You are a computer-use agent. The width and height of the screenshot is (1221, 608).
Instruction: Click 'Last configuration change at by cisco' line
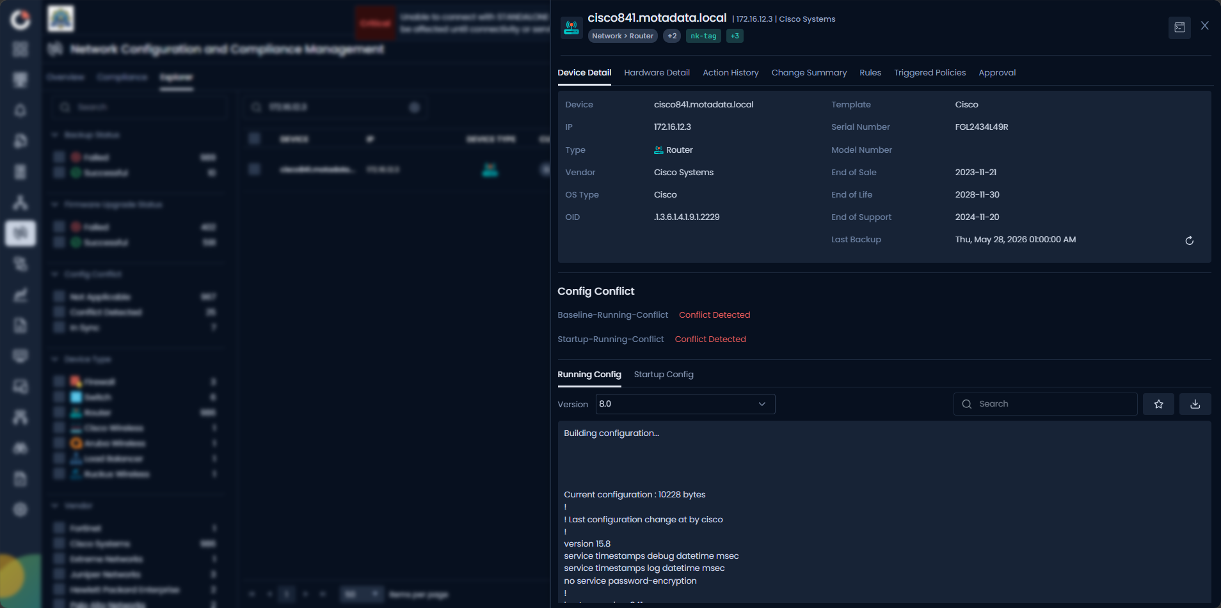644,520
